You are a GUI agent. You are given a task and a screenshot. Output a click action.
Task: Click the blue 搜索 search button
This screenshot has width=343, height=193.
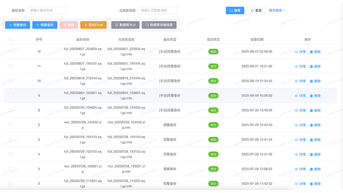(235, 10)
